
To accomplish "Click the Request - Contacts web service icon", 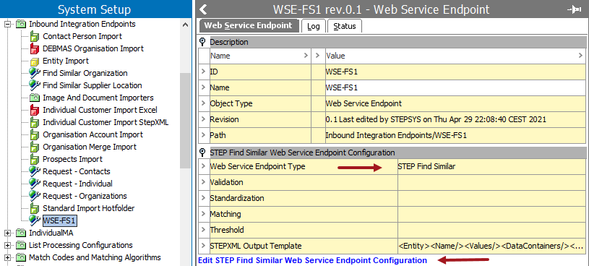I will [x=35, y=171].
